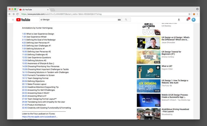207x126 pixels.
Task: Open the 'What is UX?' awesome thumbnail
Action: (149, 71)
